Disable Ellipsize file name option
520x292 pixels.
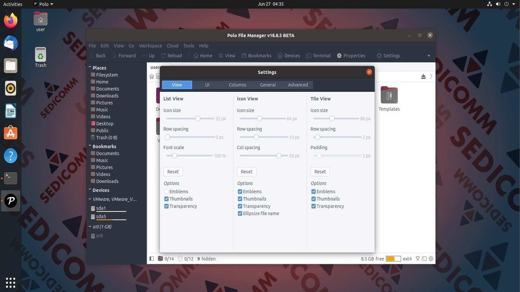point(240,214)
